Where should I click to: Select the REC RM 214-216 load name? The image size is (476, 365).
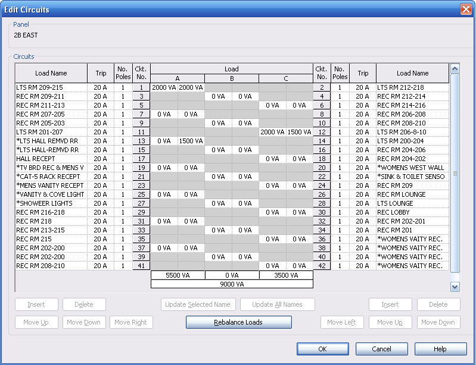coord(412,105)
